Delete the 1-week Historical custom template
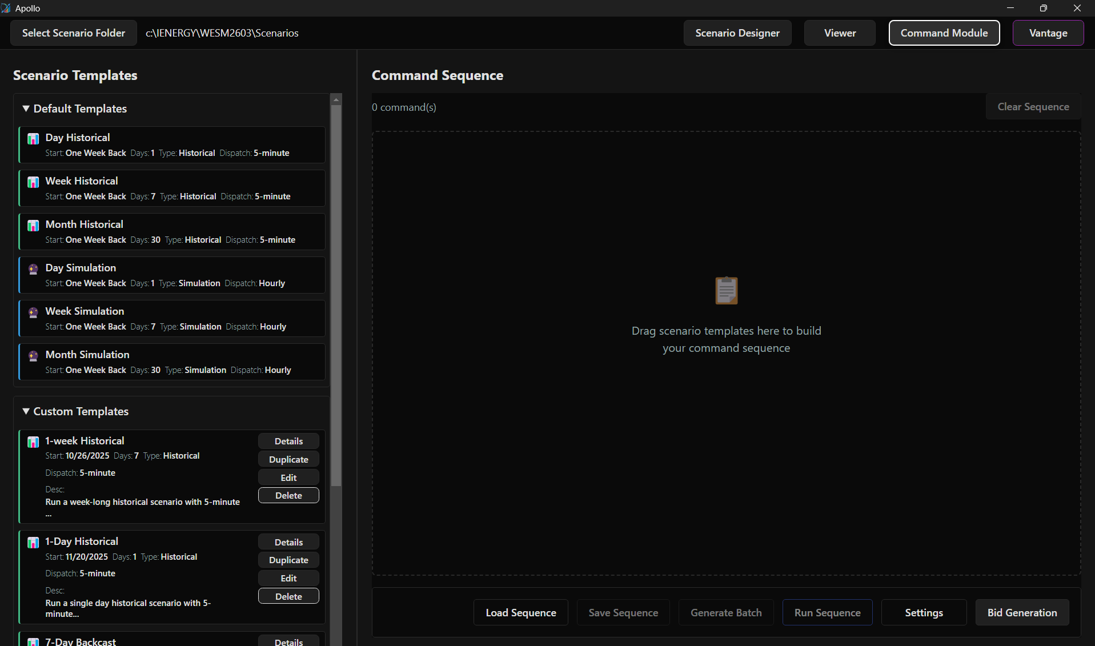 (288, 496)
